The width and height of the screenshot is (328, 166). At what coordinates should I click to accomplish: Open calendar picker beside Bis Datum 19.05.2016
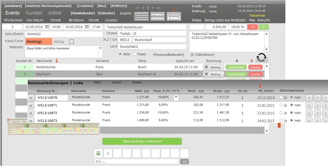click(87, 27)
